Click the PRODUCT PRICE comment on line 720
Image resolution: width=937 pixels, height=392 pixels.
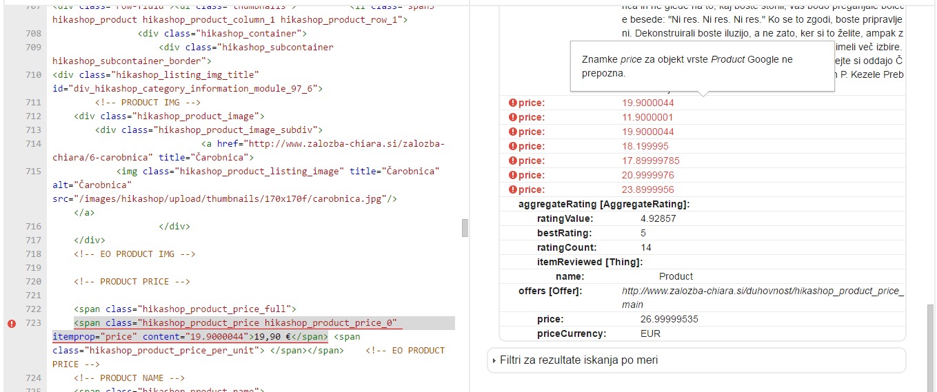[142, 282]
